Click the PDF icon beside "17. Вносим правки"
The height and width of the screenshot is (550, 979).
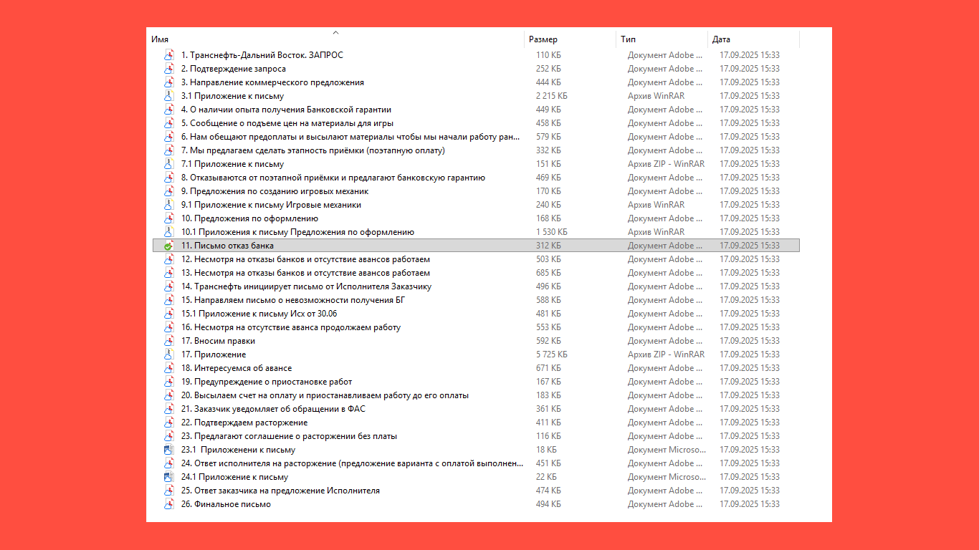point(168,341)
